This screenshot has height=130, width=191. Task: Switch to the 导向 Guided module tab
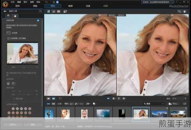[53, 6]
